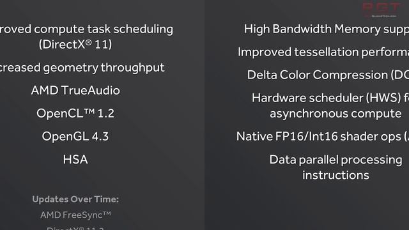Click the 'Data parallel processing' text
Image resolution: width=409 pixels, height=230 pixels.
[336, 160]
